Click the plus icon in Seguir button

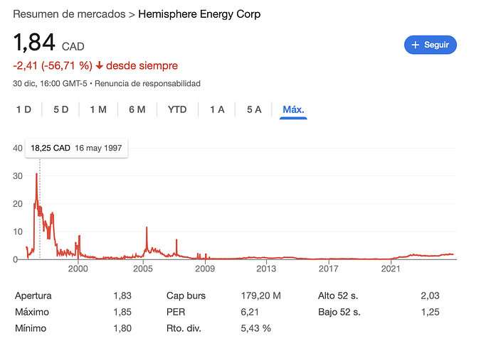coord(416,45)
